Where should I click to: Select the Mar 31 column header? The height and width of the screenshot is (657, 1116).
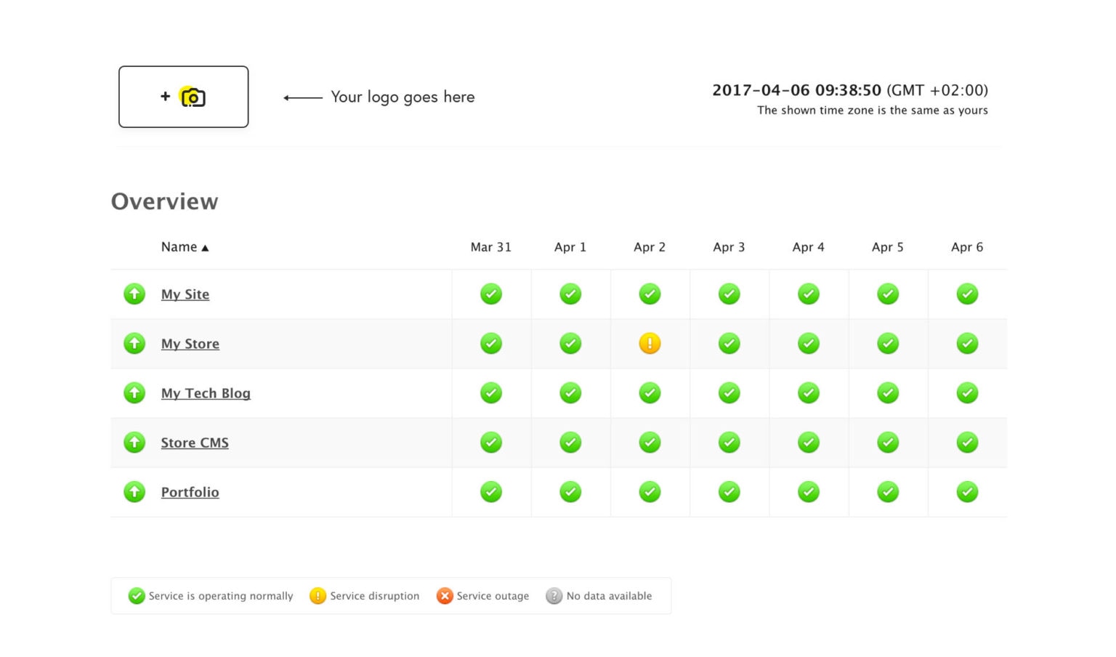[x=491, y=247]
